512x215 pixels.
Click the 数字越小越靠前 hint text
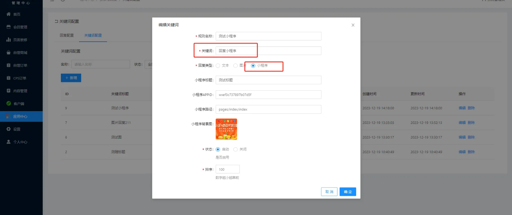227,178
